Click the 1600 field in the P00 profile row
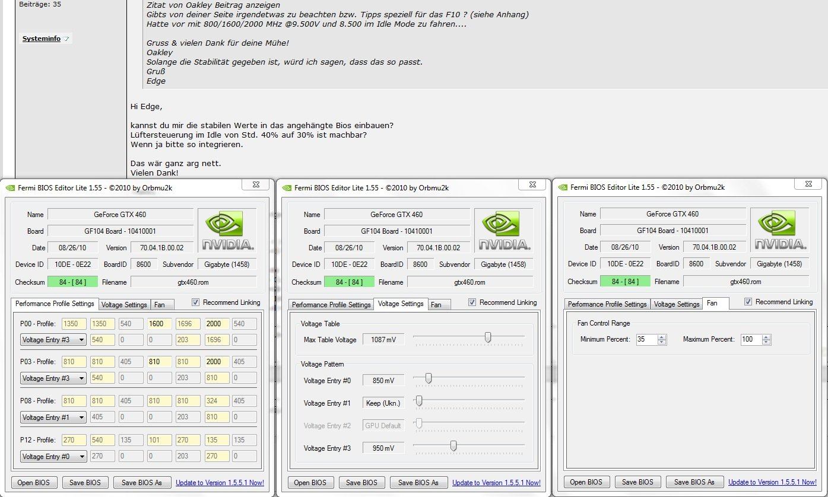Viewport: 828px width, 497px height. coord(160,324)
